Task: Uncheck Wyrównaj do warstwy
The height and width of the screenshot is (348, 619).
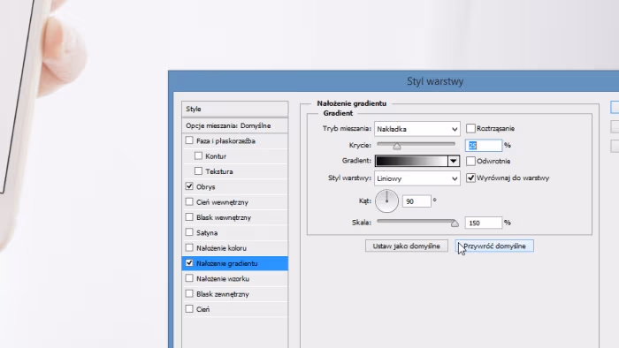Action: point(470,178)
